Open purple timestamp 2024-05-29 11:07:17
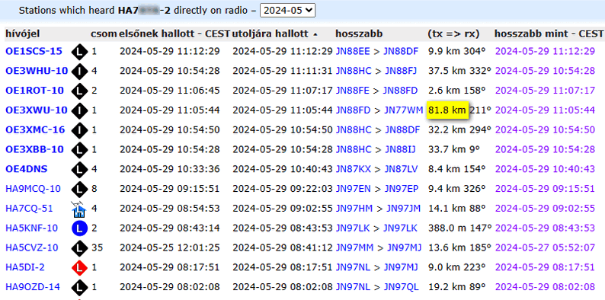This screenshot has width=605, height=300. coord(546,91)
